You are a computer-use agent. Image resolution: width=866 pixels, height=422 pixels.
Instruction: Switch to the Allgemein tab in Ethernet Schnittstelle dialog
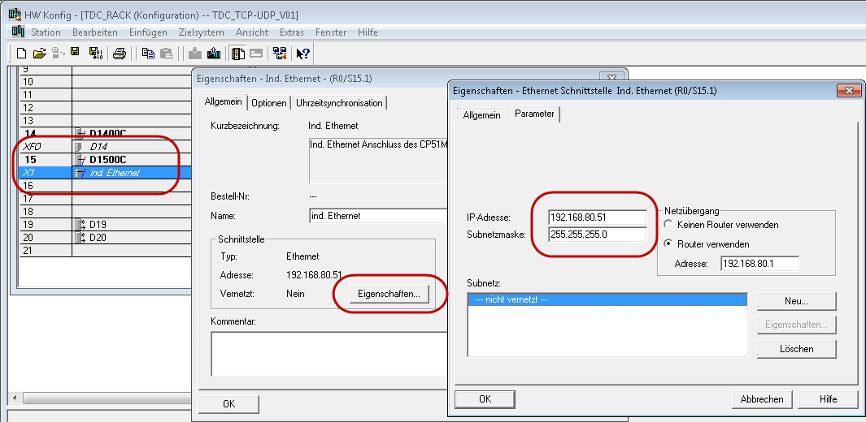(481, 115)
